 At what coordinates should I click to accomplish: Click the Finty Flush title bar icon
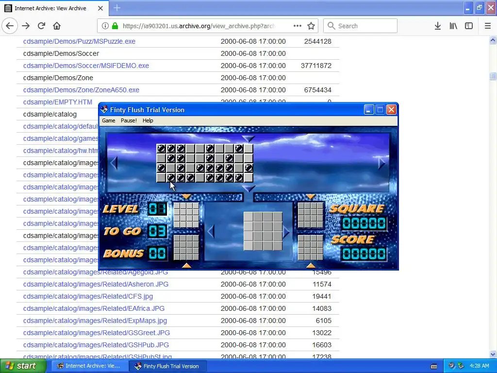click(104, 110)
